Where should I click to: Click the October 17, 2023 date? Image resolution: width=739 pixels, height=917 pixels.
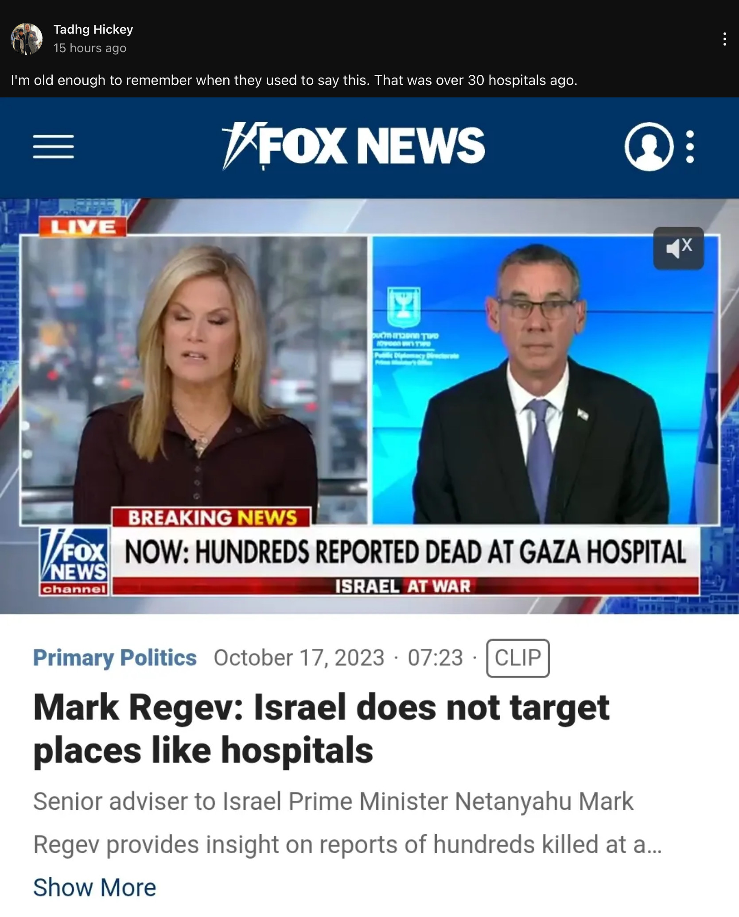click(299, 658)
